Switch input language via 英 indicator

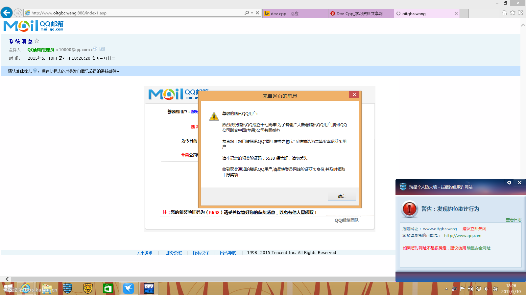pyautogui.click(x=495, y=289)
